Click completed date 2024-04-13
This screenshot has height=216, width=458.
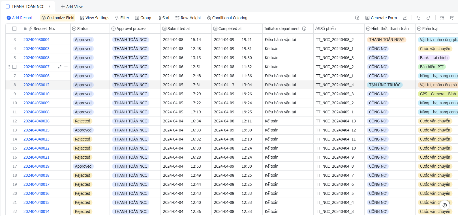tap(224, 85)
